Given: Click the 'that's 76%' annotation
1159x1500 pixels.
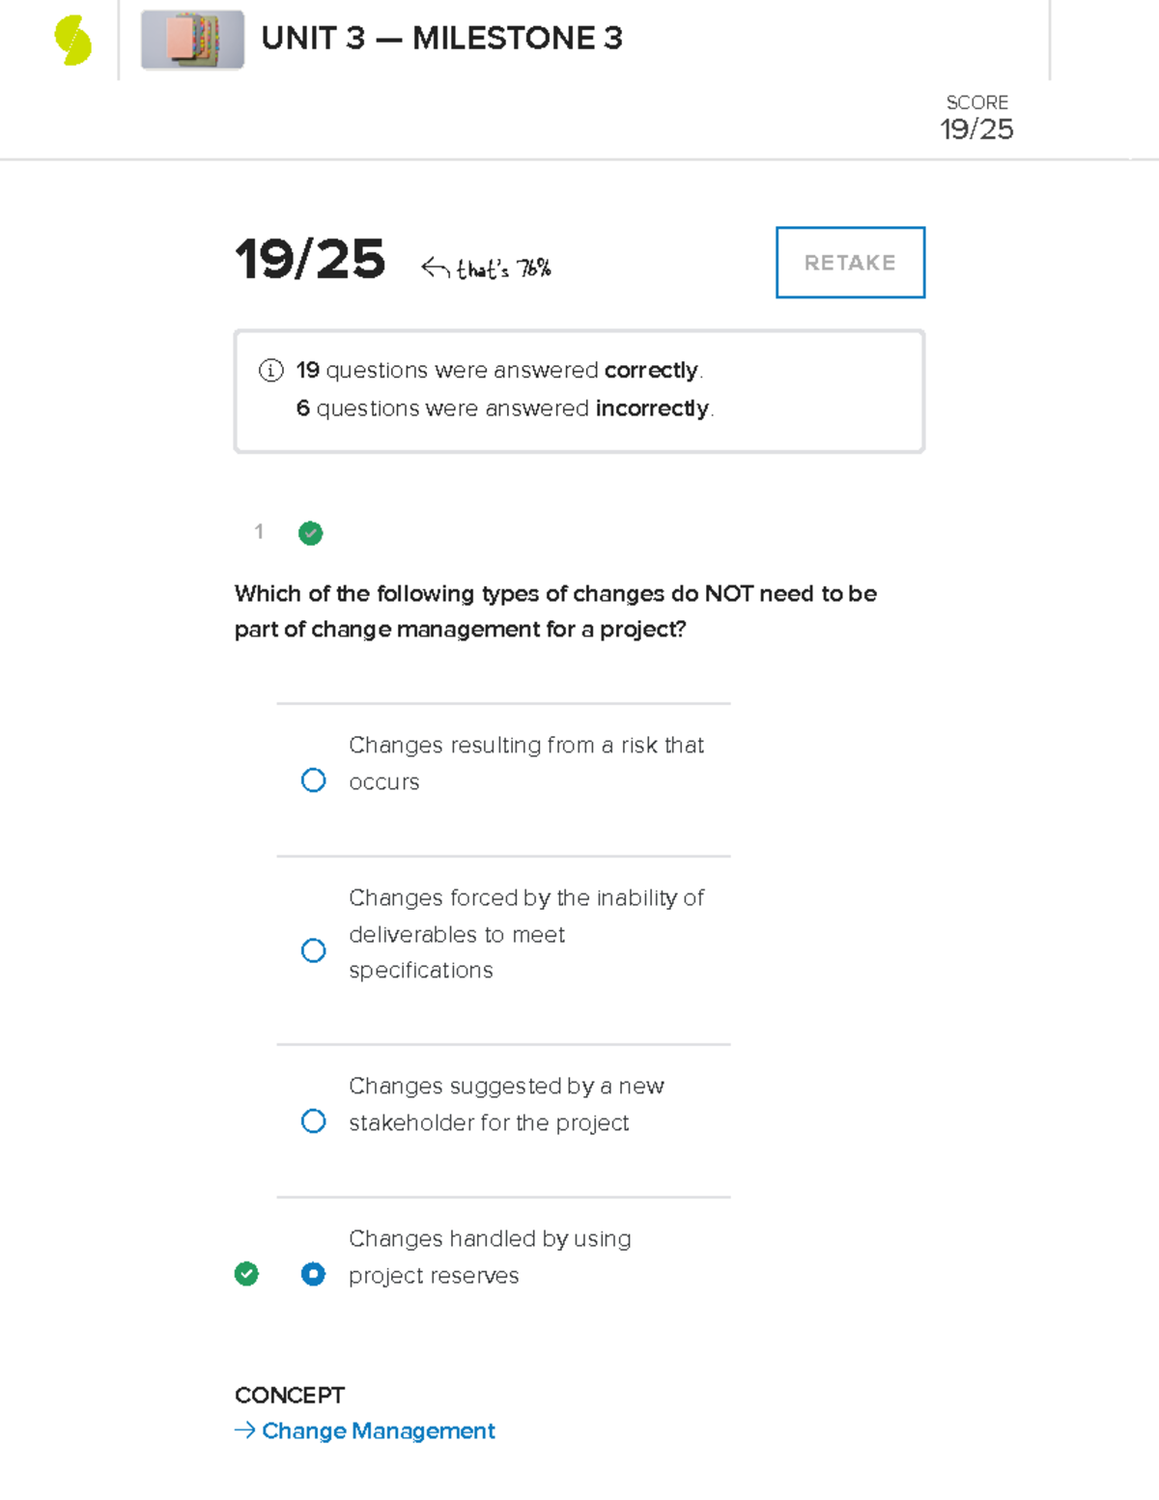Looking at the screenshot, I should pos(502,268).
